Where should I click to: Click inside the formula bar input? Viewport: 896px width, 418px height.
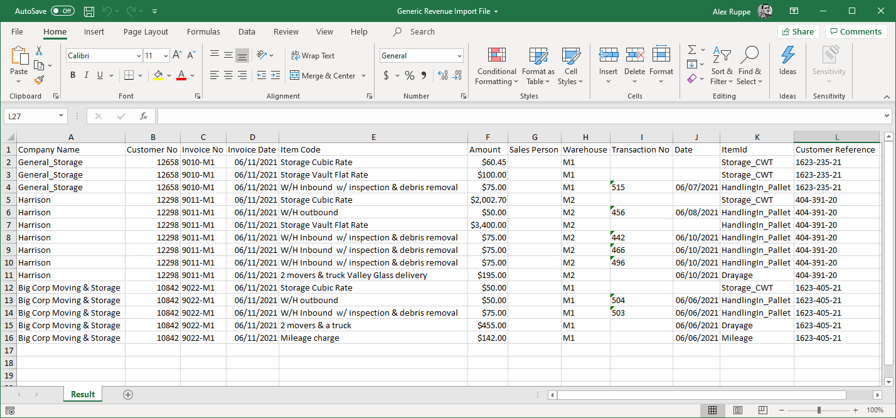[x=520, y=116]
